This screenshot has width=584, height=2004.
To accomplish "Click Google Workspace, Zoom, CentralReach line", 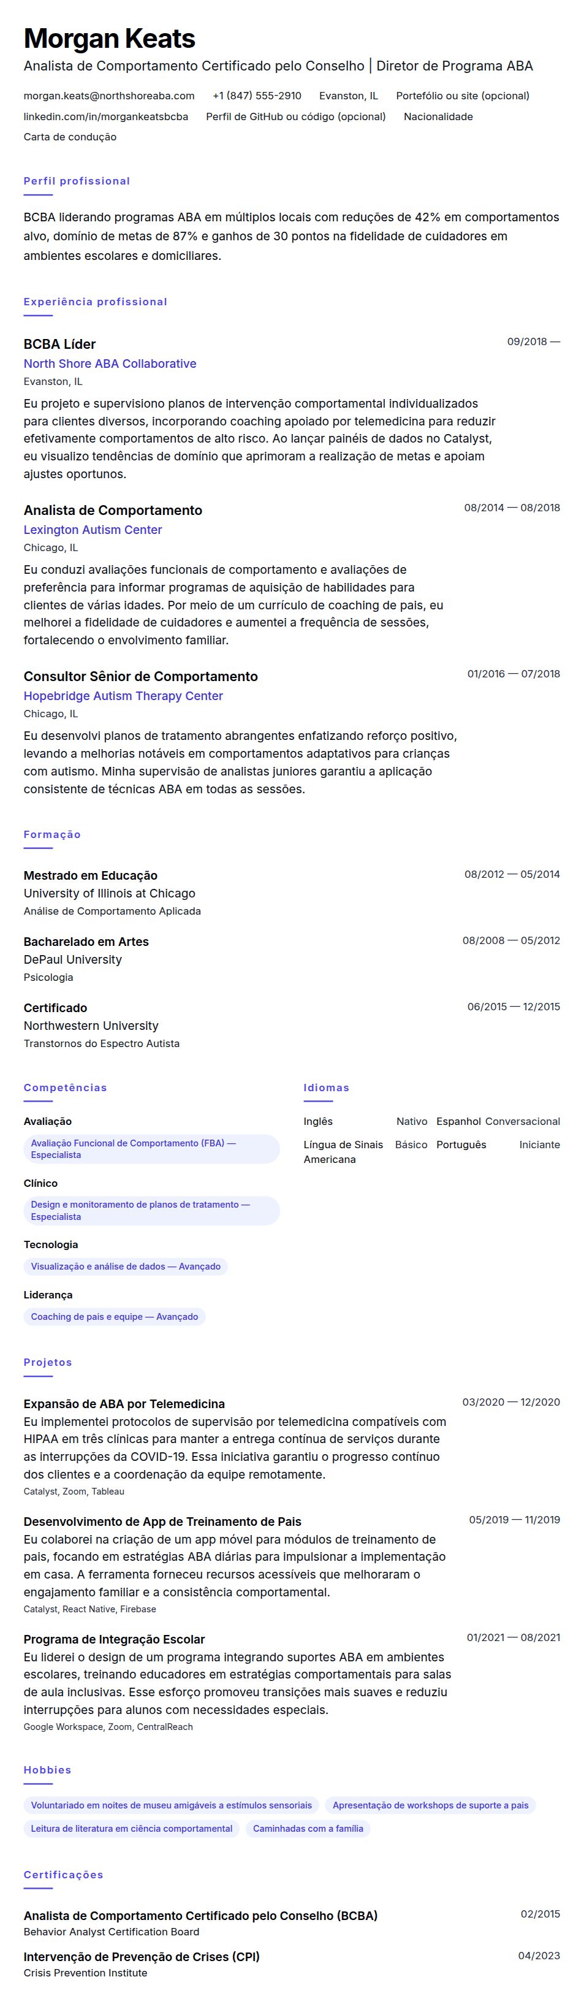I will pos(108,1727).
